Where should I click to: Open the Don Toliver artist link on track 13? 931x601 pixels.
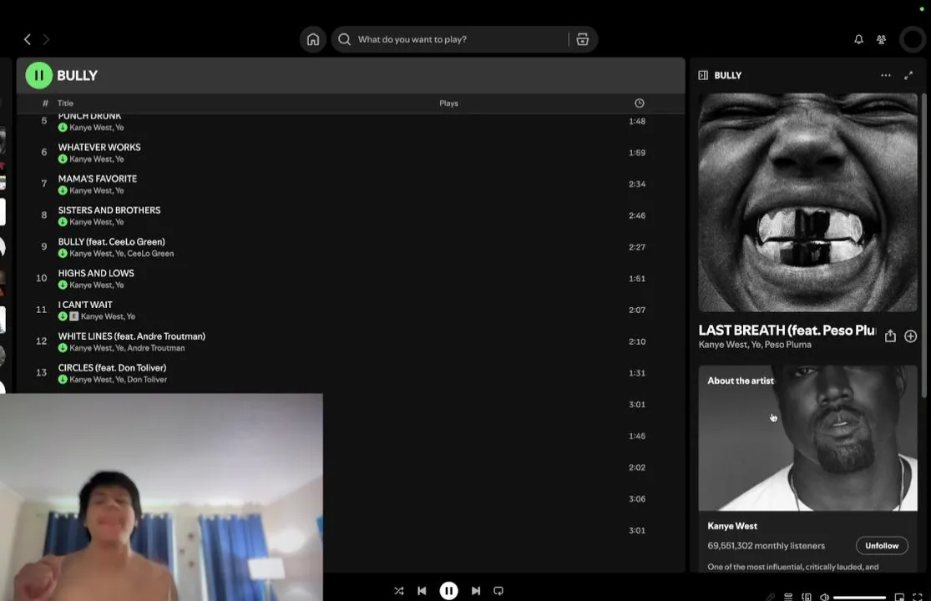[147, 379]
